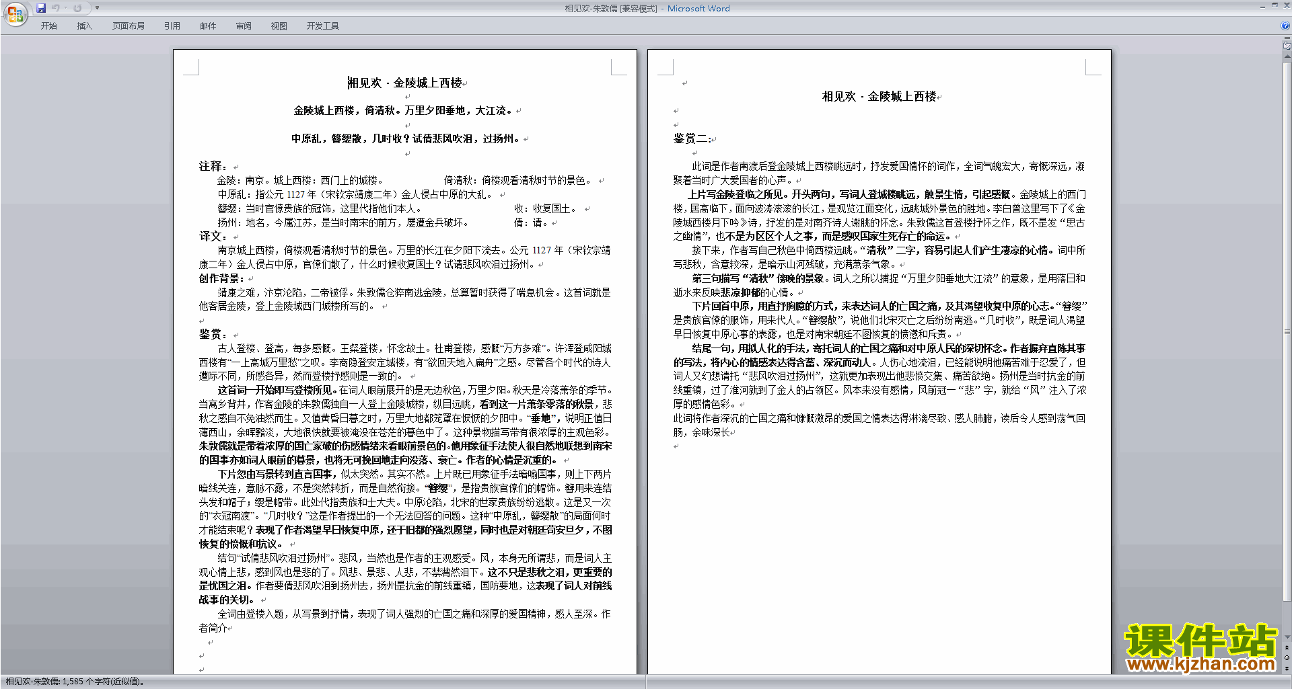Save the document using the floppy disk icon
The width and height of the screenshot is (1292, 689).
pos(41,8)
